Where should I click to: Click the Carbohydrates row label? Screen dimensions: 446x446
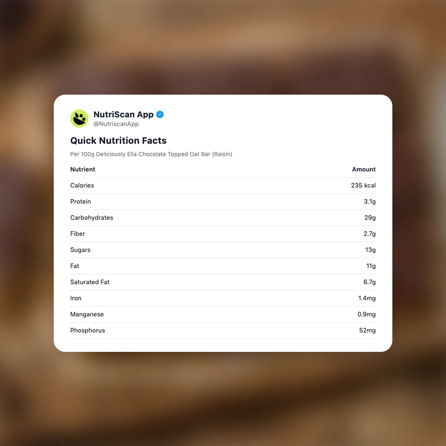click(92, 218)
